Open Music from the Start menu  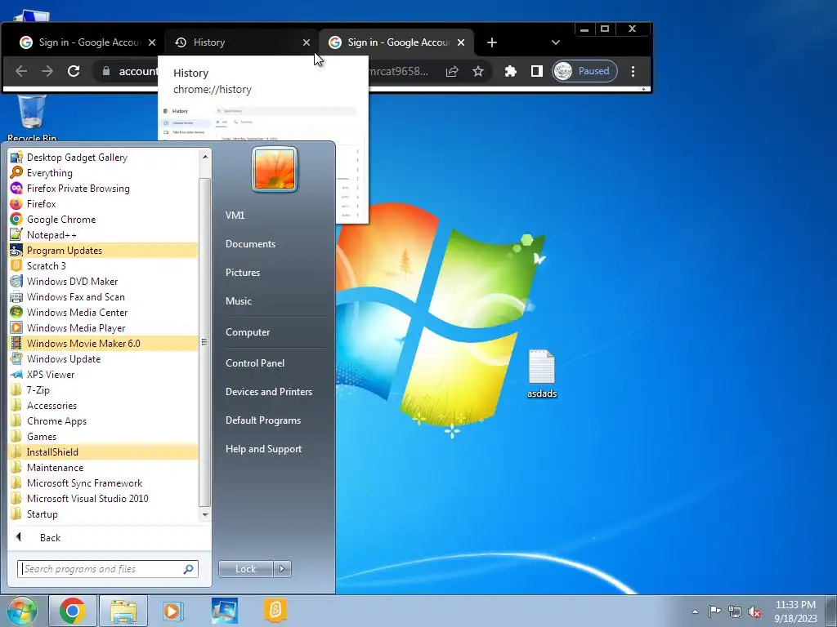[x=239, y=301]
